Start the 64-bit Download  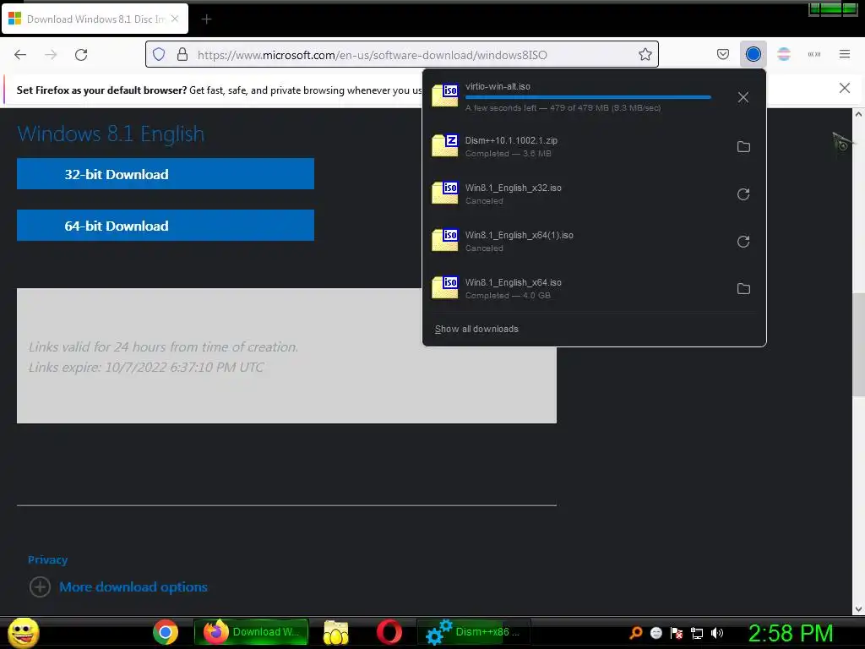166,225
